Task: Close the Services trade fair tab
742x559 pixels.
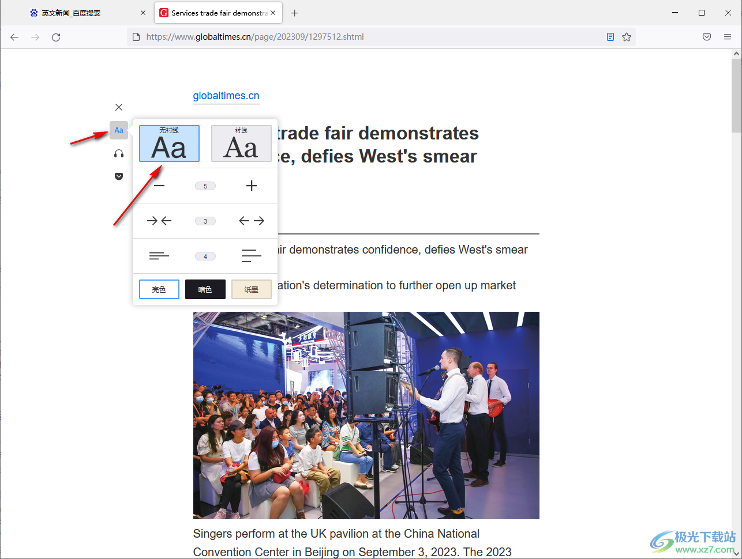Action: (x=273, y=13)
